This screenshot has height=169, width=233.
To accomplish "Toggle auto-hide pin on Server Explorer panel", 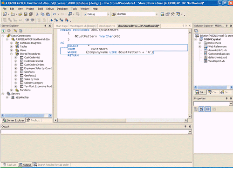I will pyautogui.click(x=45, y=26).
